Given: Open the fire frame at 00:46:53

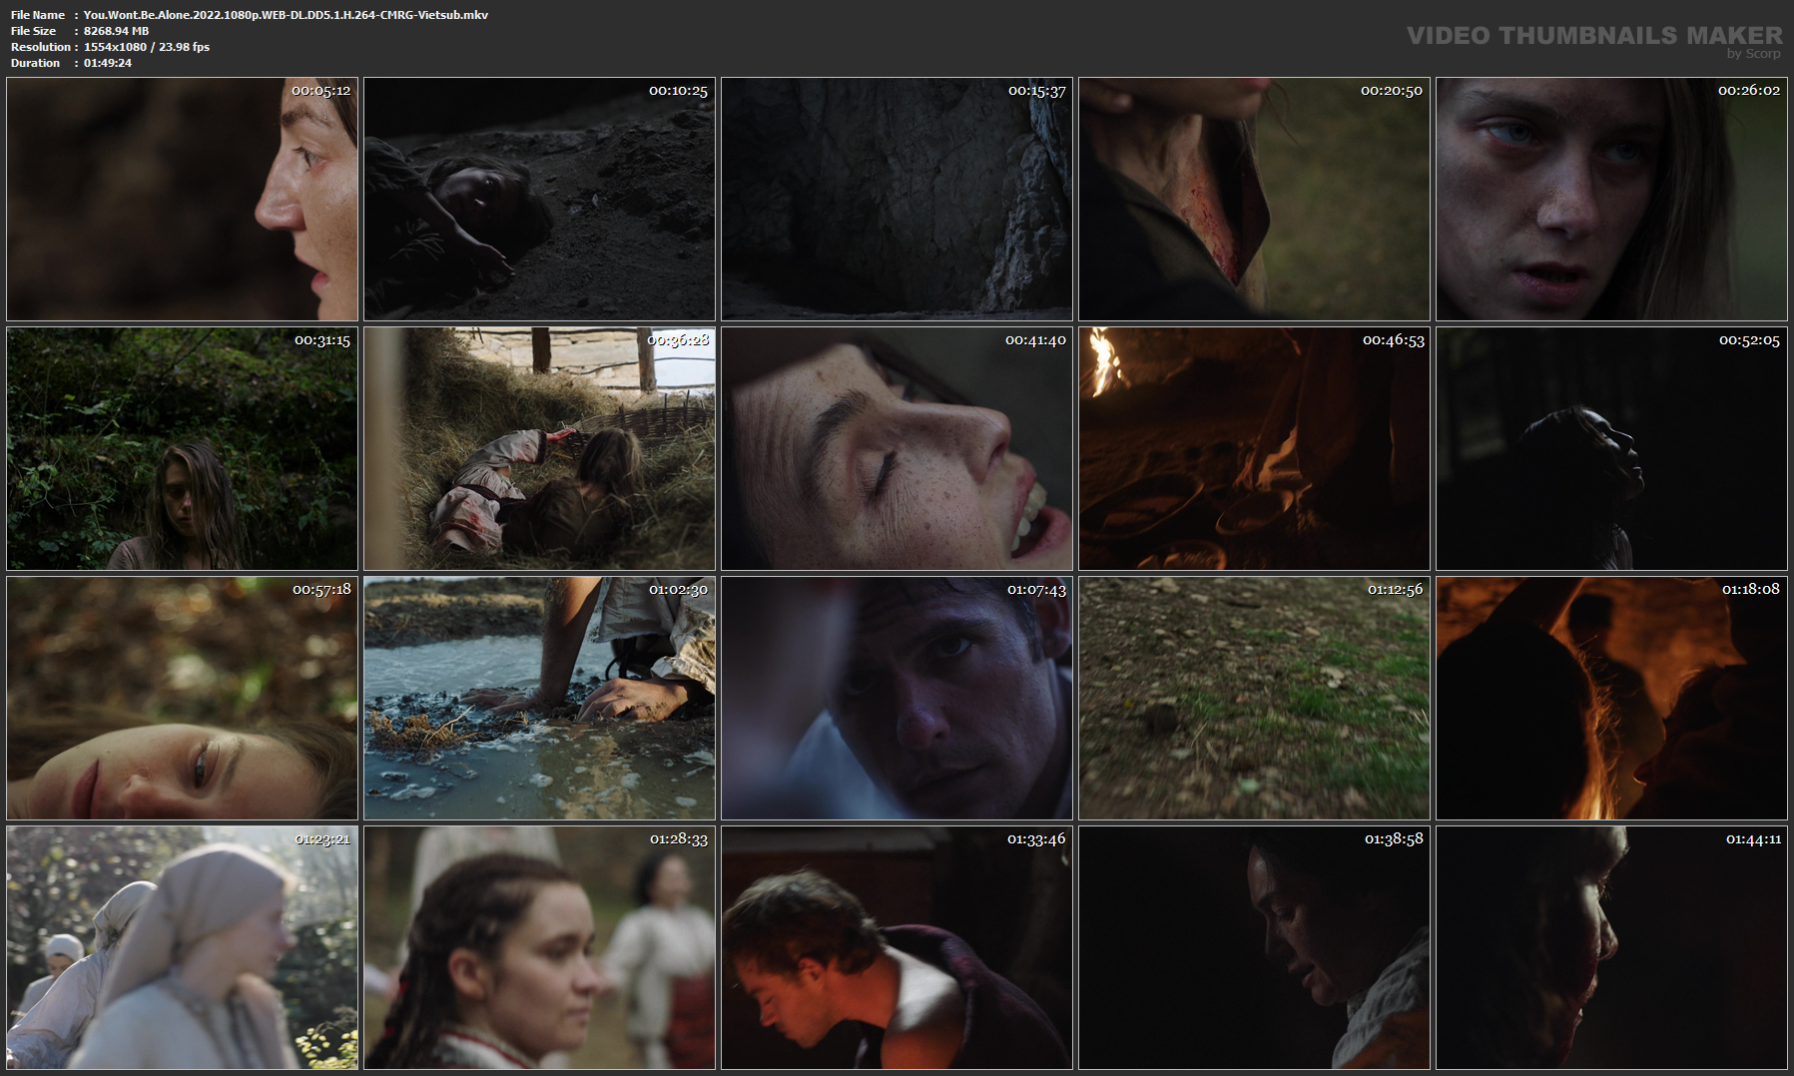Looking at the screenshot, I should click(1254, 448).
